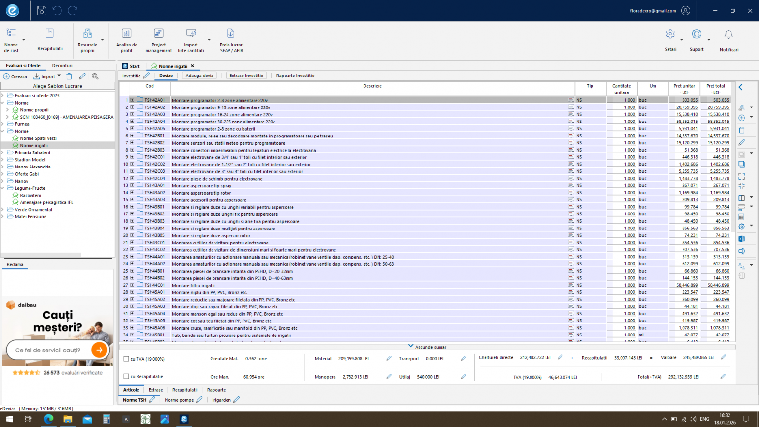The height and width of the screenshot is (427, 759).
Task: Click the Adauga deviz button
Action: (199, 76)
